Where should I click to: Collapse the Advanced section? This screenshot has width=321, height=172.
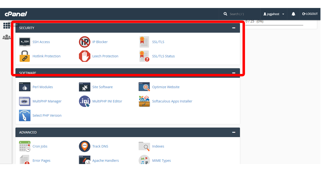click(234, 132)
